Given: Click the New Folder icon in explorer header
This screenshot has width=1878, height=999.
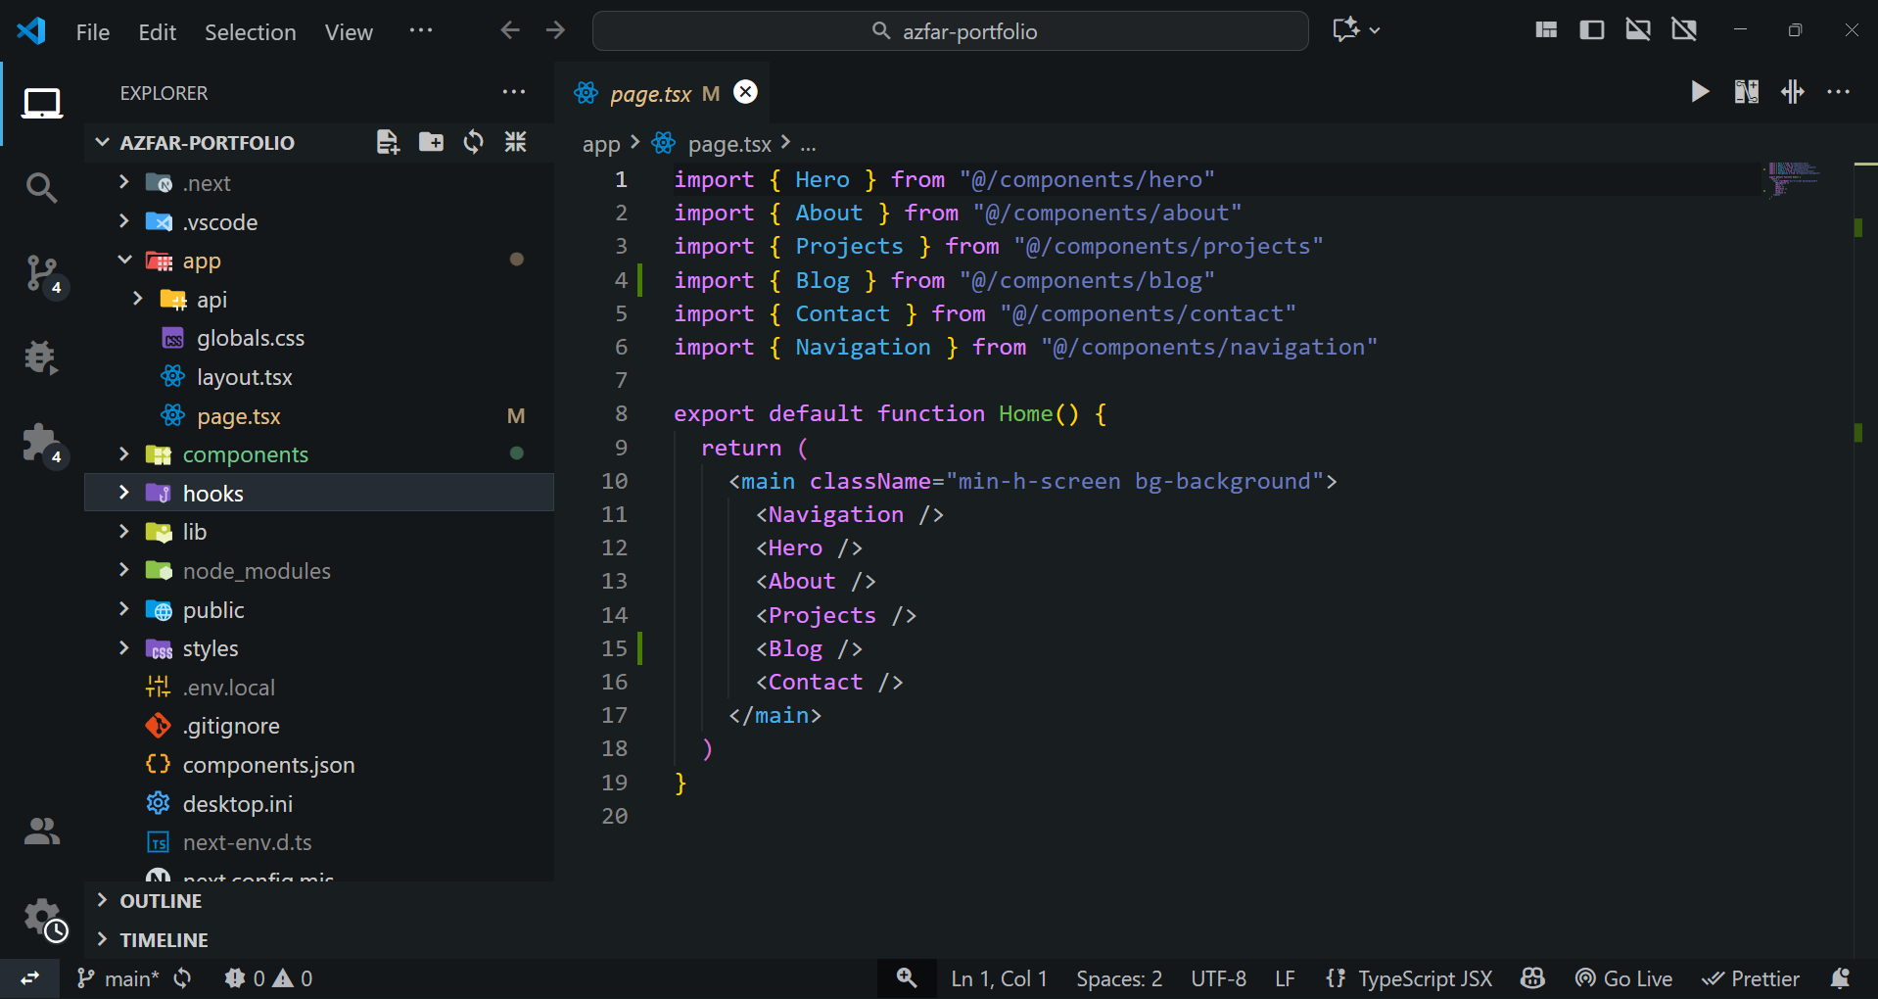Looking at the screenshot, I should (x=431, y=142).
